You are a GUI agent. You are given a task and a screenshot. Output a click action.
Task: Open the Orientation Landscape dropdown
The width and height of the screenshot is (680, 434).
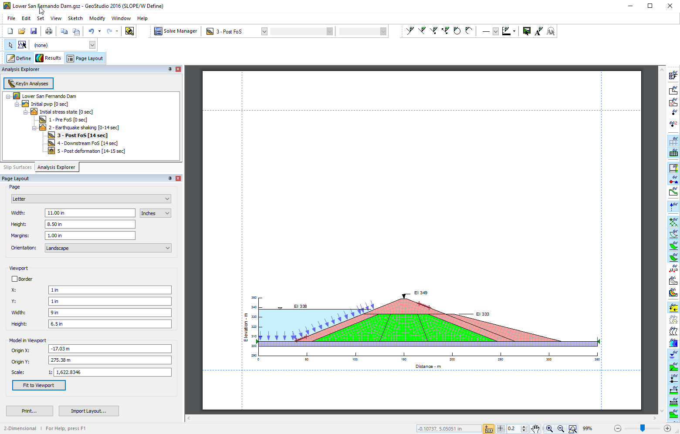pos(108,248)
